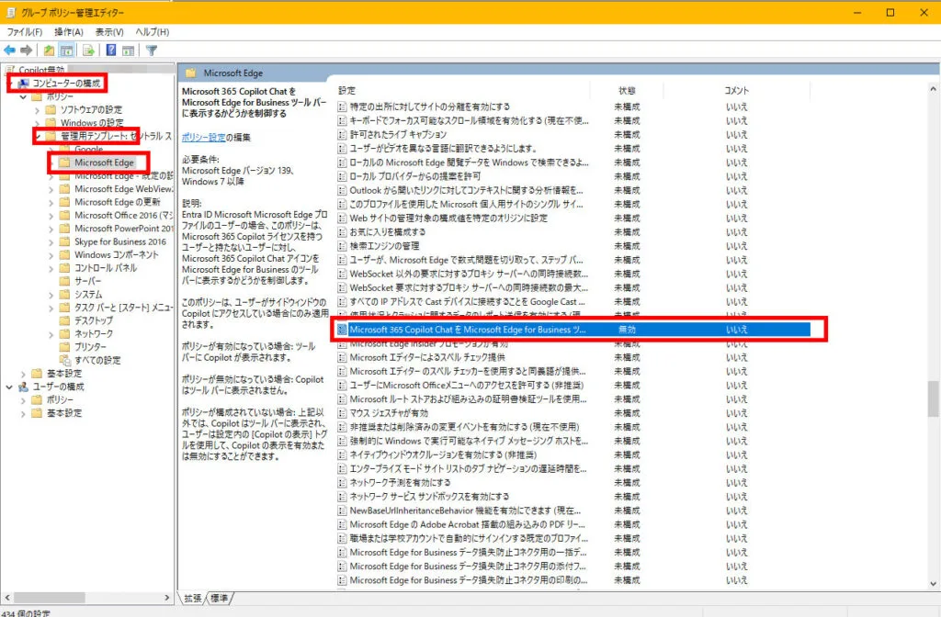Viewport: 941px width, 617px height.
Task: Click folder icon of デスクトップ node
Action: point(65,320)
